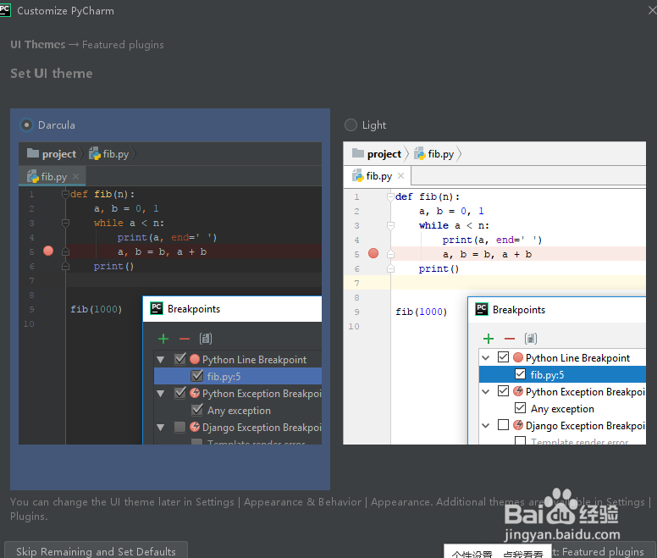
Task: Close the fib.py tab in Light preview
Action: point(401,175)
